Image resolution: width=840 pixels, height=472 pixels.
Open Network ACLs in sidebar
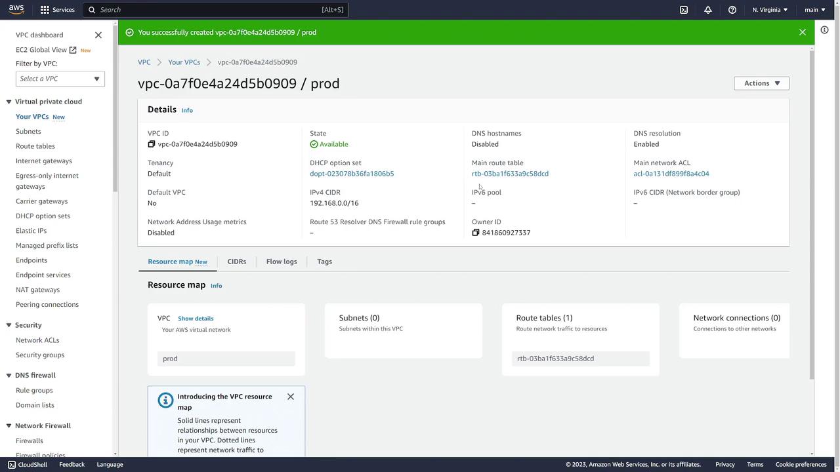point(37,340)
